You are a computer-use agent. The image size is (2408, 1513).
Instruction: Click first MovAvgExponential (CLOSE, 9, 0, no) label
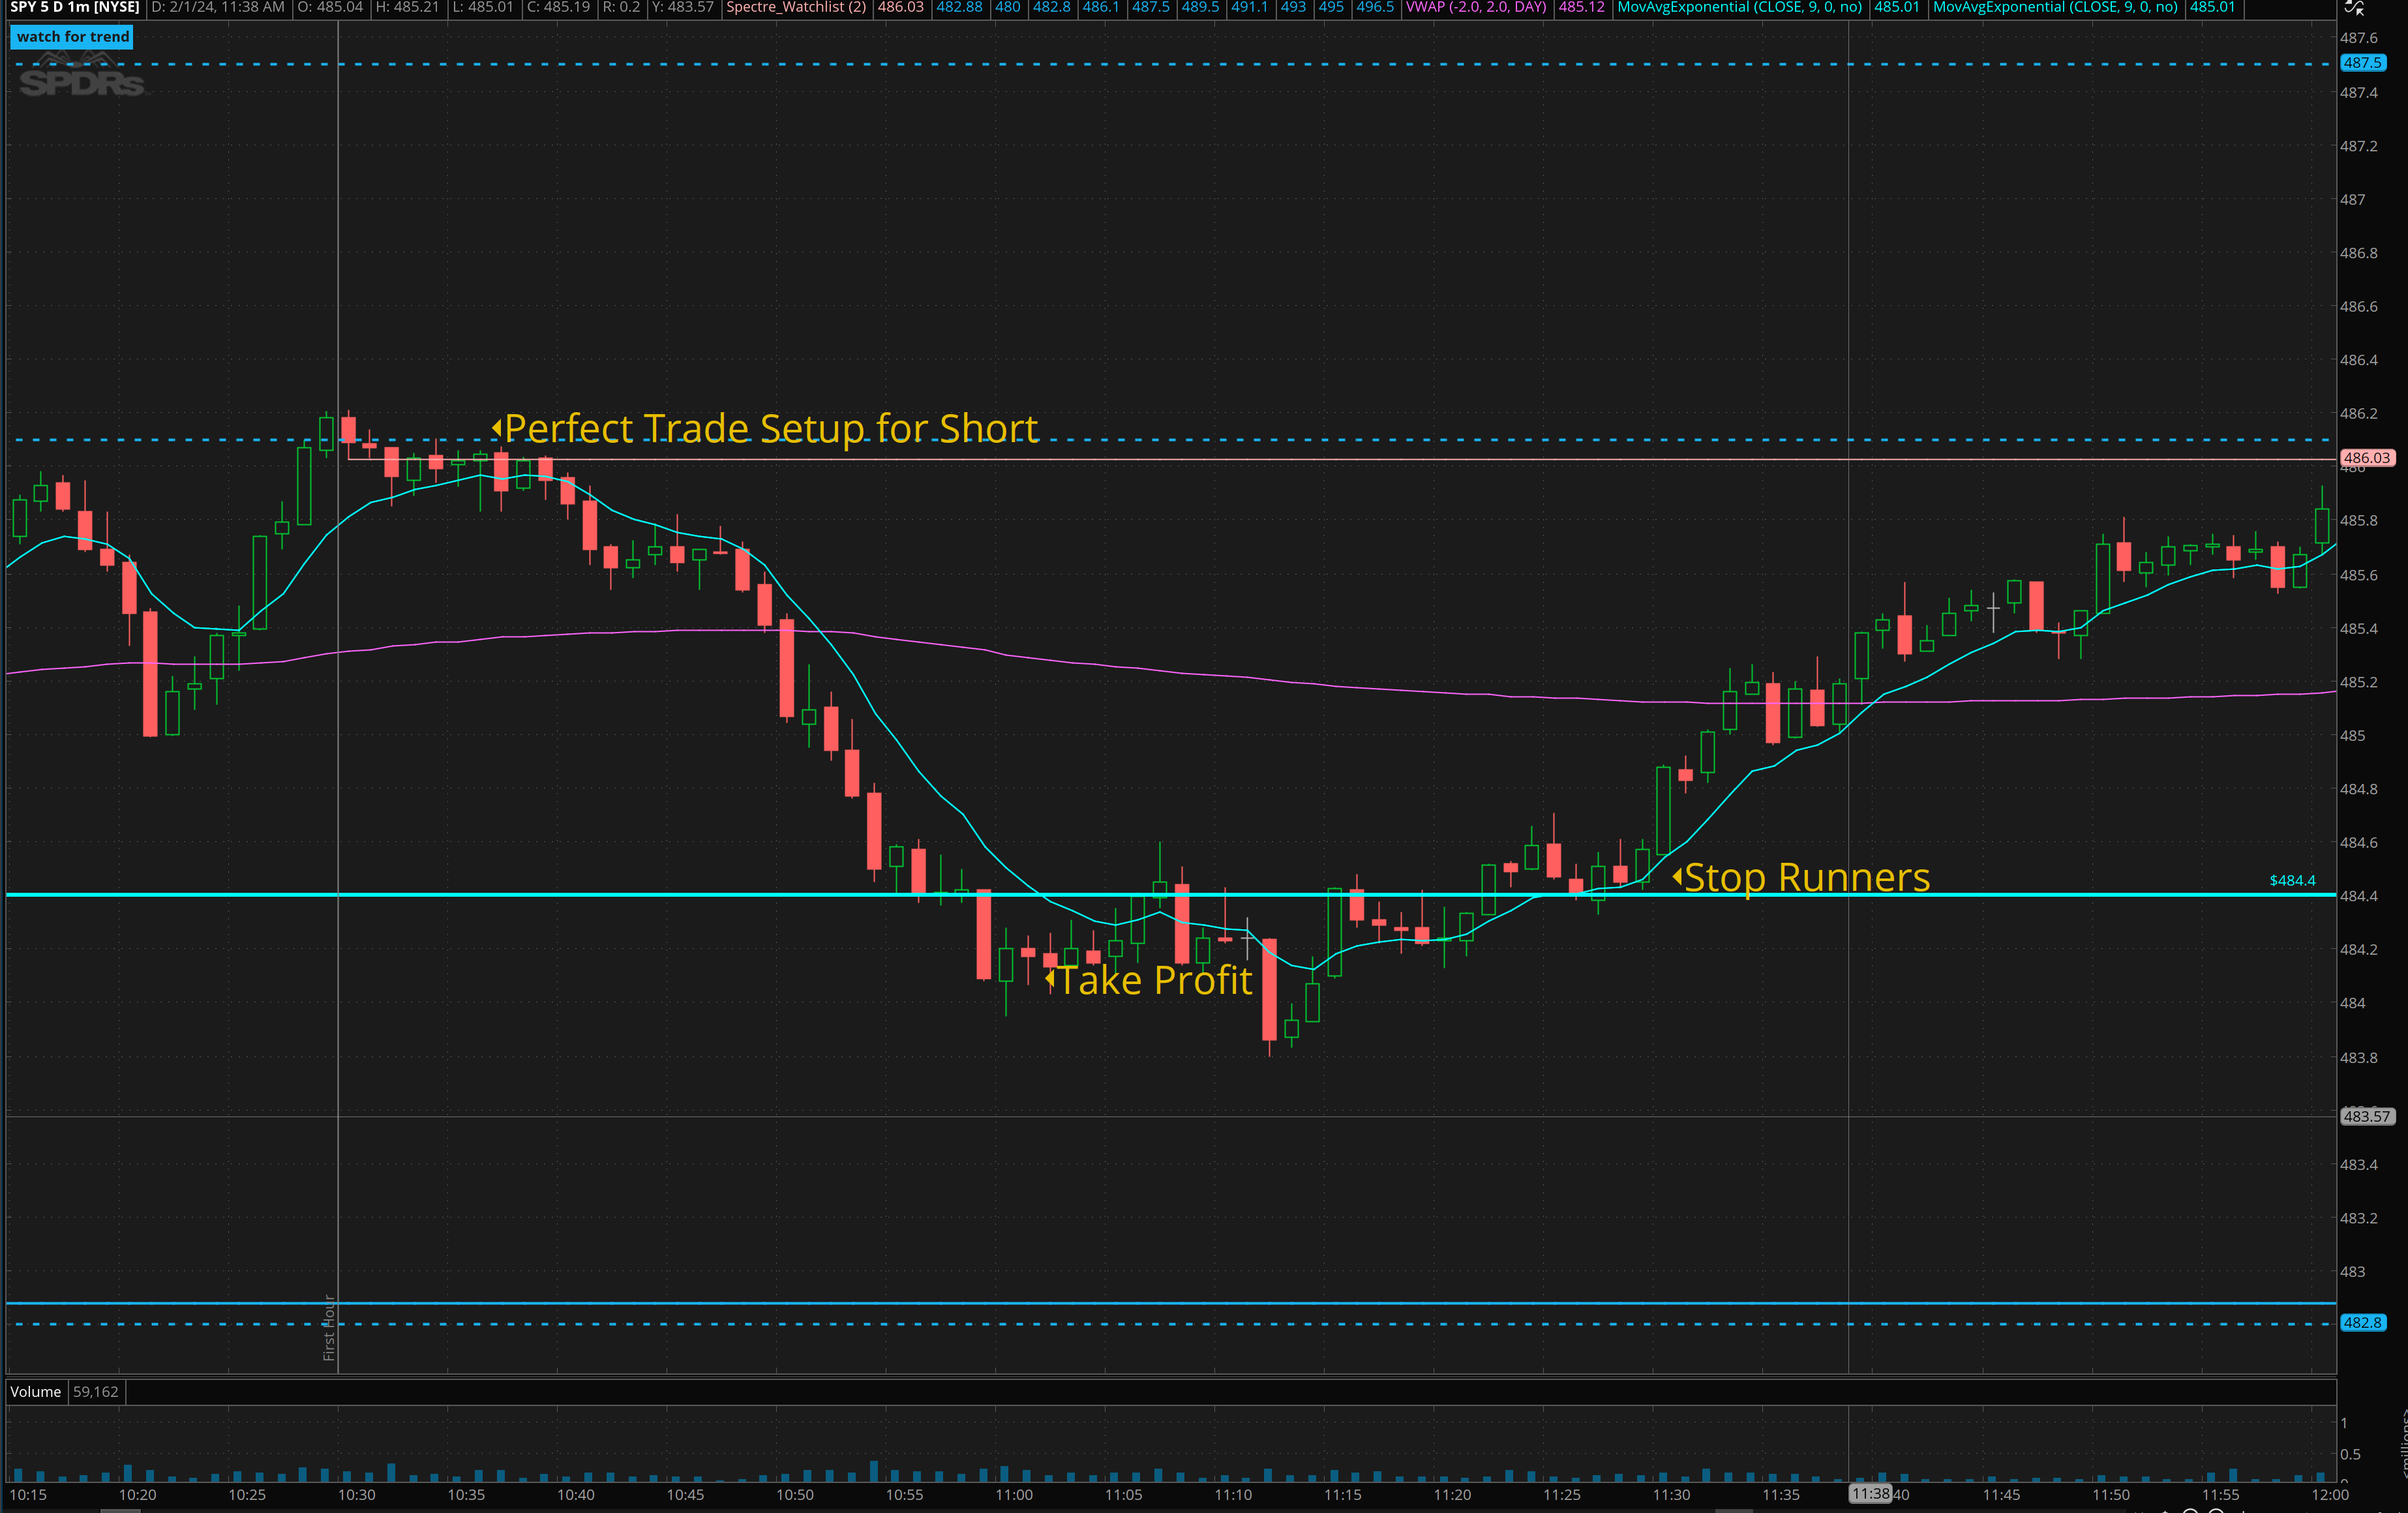1739,8
